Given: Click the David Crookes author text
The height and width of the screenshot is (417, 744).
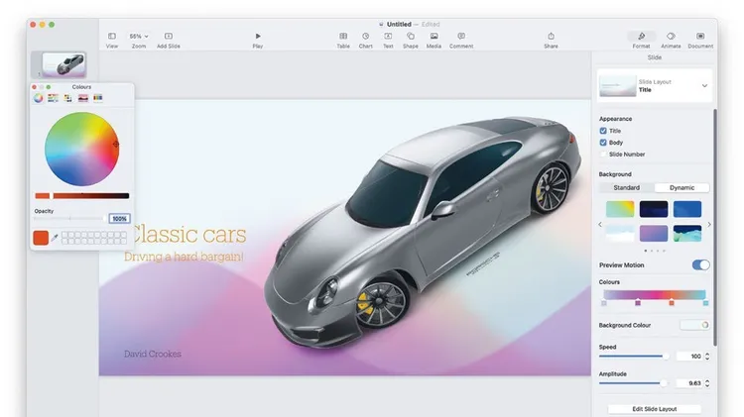Looking at the screenshot, I should (153, 354).
